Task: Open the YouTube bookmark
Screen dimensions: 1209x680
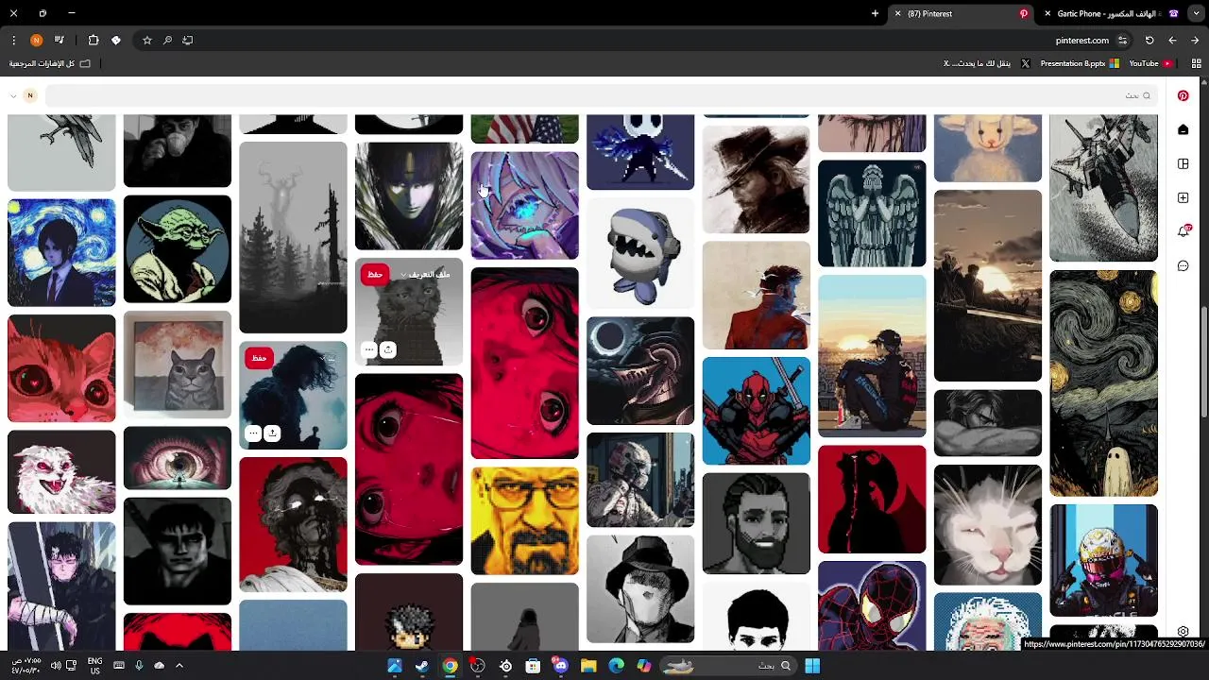Action: 1150,63
